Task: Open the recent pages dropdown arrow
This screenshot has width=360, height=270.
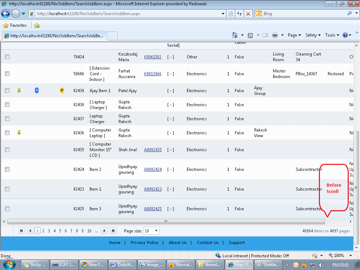Action: pyautogui.click(x=24, y=14)
